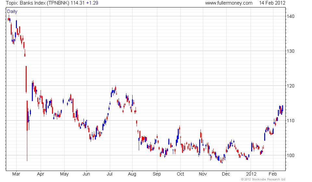Click the 140 price axis label
Image resolution: width=312 pixels, height=182 pixels.
tap(291, 16)
